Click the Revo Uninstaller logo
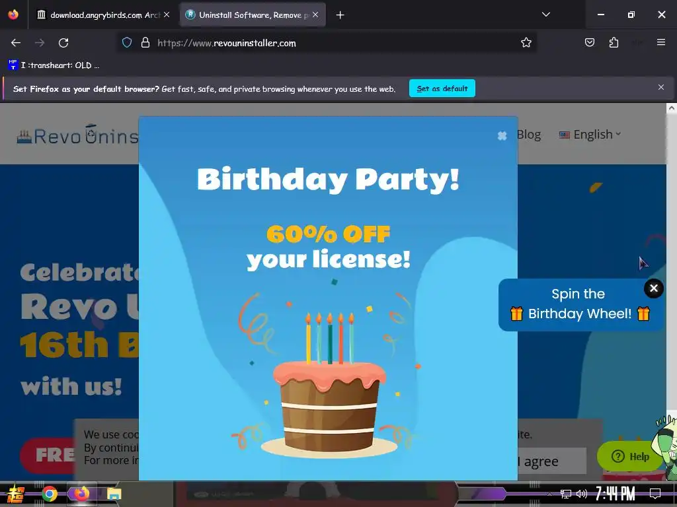Screen dimensions: 677x507 [x=78, y=135]
